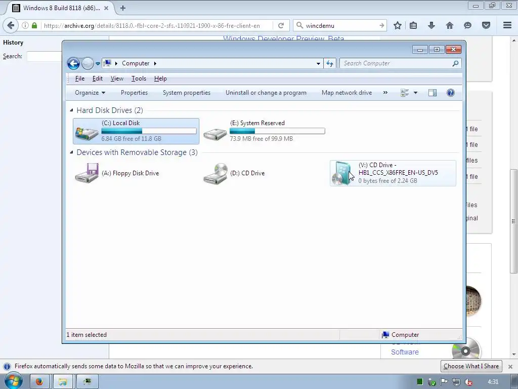518x389 pixels.
Task: Click the Explorer back arrow button
Action: coord(73,63)
